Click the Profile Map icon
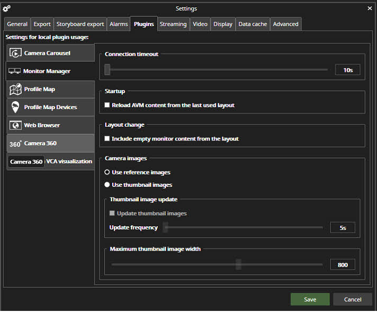This screenshot has height=312, width=377. point(15,89)
